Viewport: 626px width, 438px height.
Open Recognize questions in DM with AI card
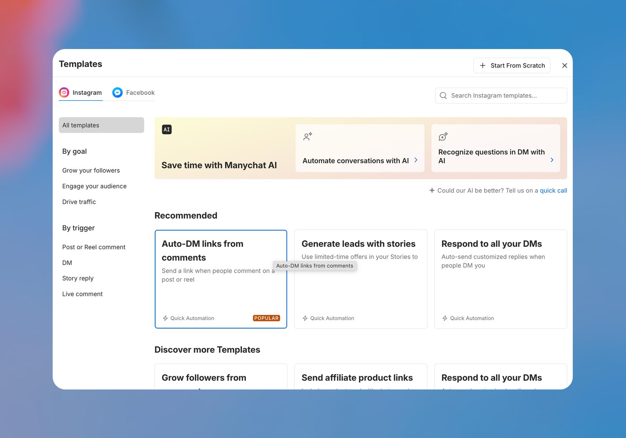coord(496,148)
